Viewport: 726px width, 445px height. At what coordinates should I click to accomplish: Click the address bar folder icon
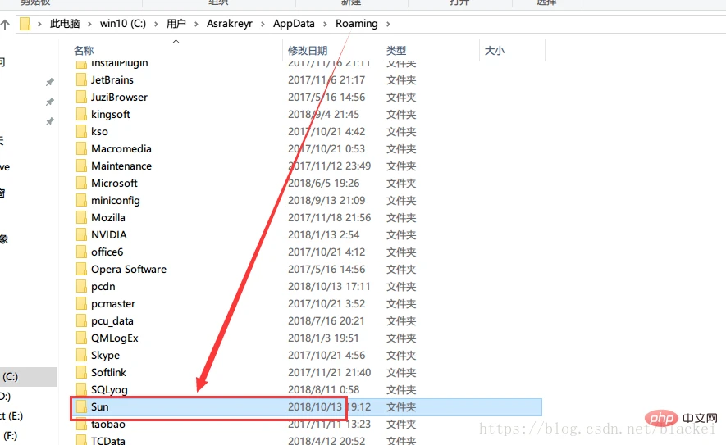25,24
